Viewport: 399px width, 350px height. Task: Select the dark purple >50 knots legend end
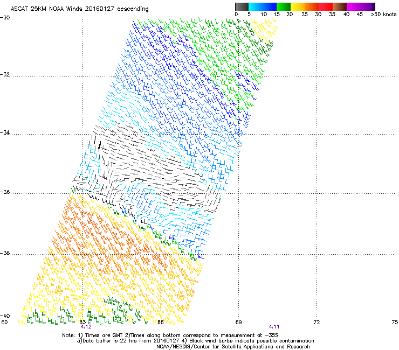point(374,6)
